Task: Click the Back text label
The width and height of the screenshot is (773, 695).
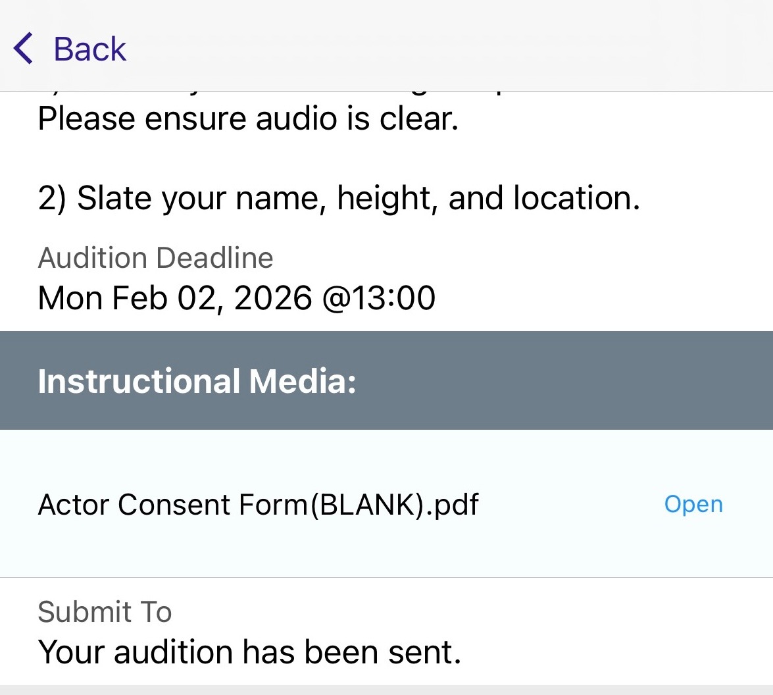Action: [x=89, y=49]
